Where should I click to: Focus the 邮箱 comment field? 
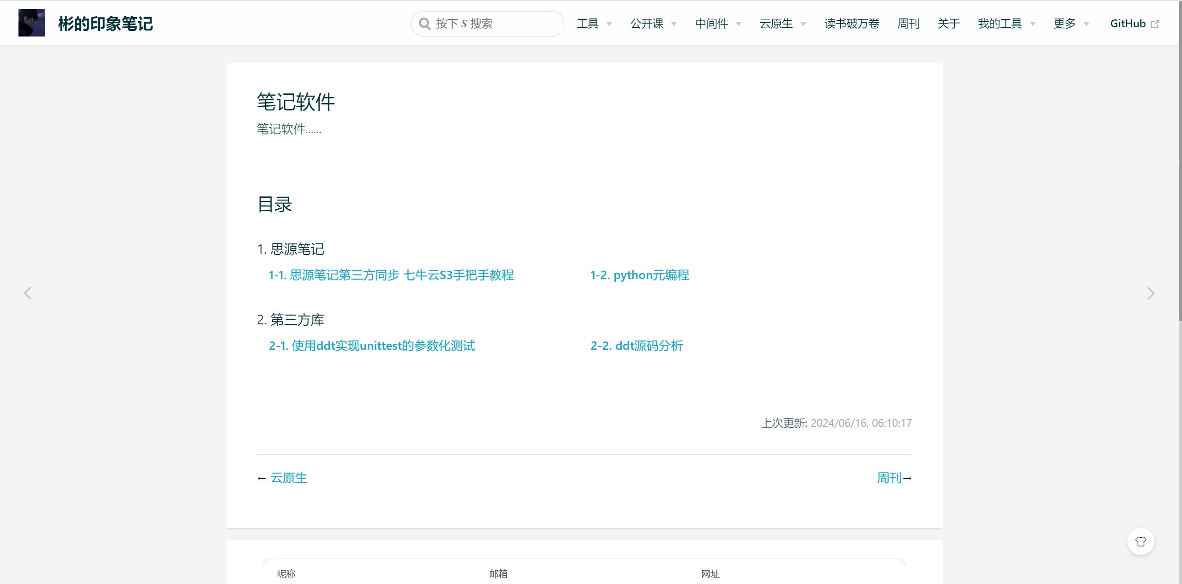pos(584,574)
